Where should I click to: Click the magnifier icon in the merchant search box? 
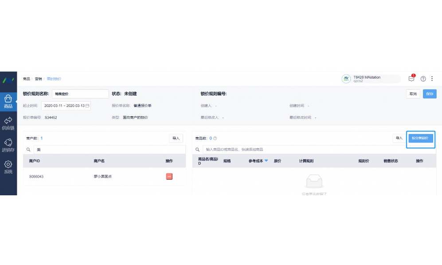[28, 149]
